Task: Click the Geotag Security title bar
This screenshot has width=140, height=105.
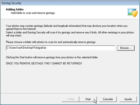Action: (70, 3)
